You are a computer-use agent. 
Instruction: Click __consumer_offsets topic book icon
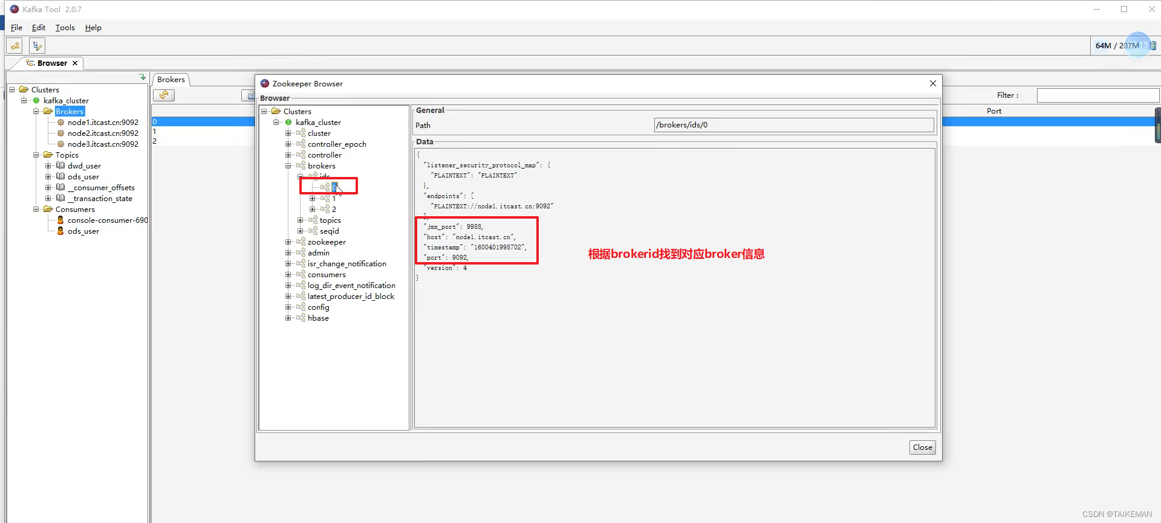(60, 187)
